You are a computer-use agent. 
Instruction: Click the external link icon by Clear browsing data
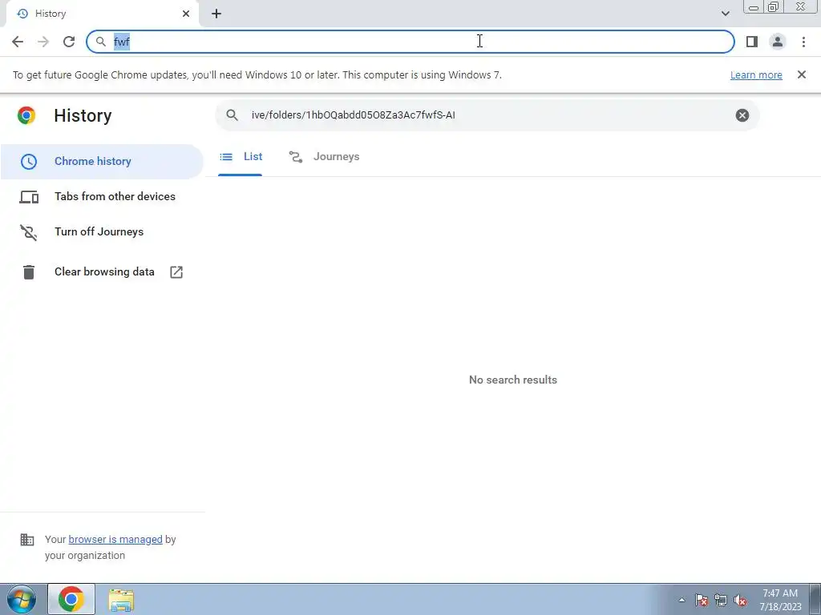pyautogui.click(x=176, y=272)
